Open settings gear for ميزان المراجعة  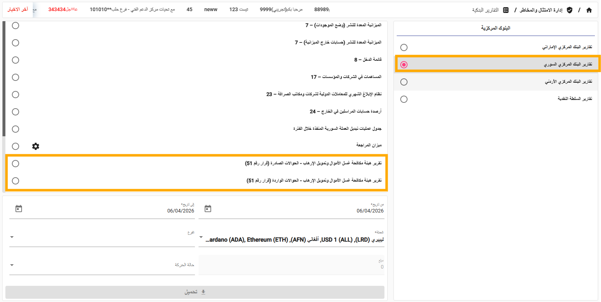point(36,146)
